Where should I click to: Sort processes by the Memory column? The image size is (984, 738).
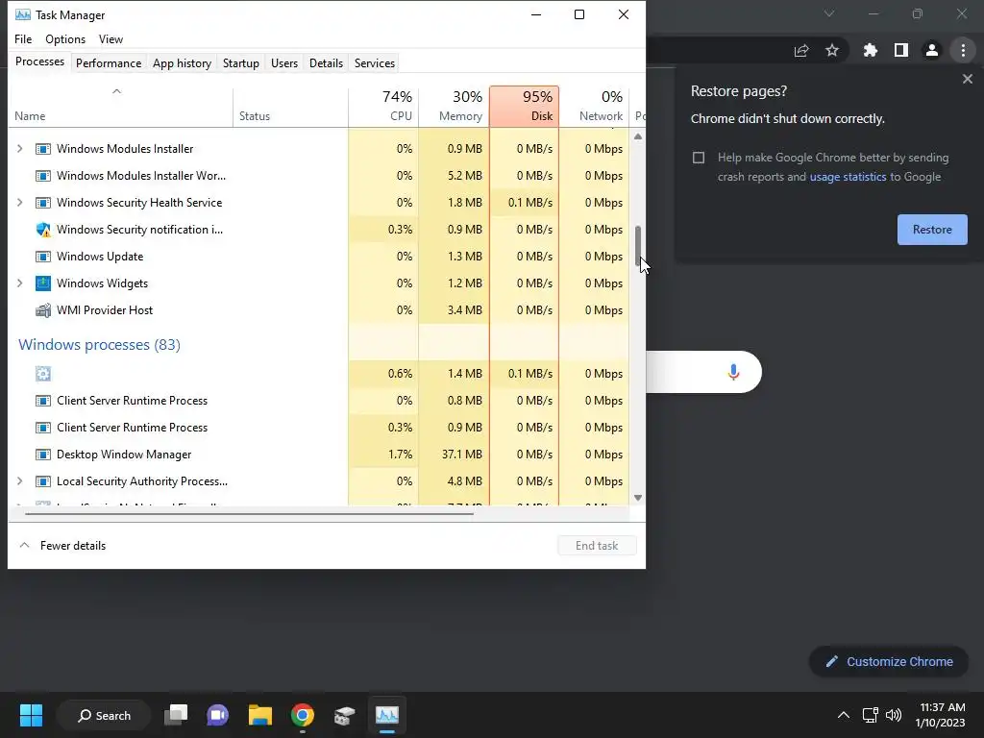point(454,106)
